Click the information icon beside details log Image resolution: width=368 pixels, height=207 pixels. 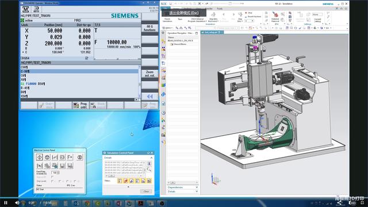[x=149, y=163]
